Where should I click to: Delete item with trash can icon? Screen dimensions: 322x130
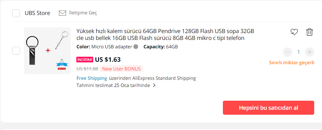click(x=309, y=32)
